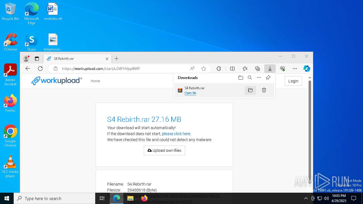Open Edge Settings and more menu
363x204 pixels.
[x=295, y=69]
